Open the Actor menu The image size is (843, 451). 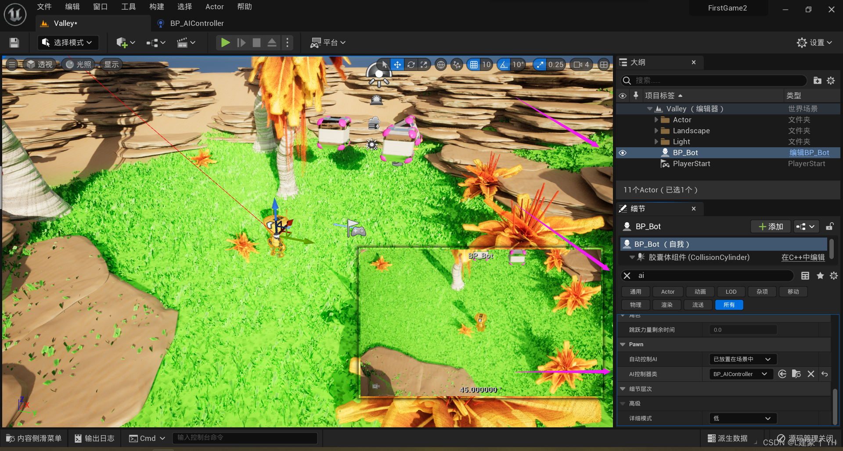tap(214, 7)
